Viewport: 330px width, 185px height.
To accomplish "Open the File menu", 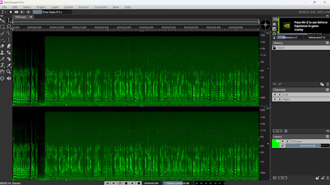I will pos(4,7).
